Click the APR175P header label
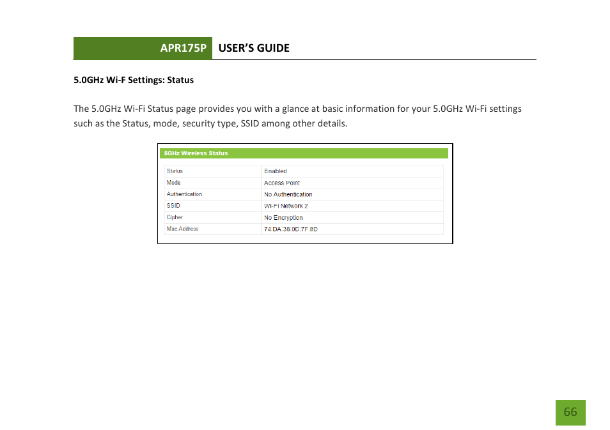 click(184, 48)
